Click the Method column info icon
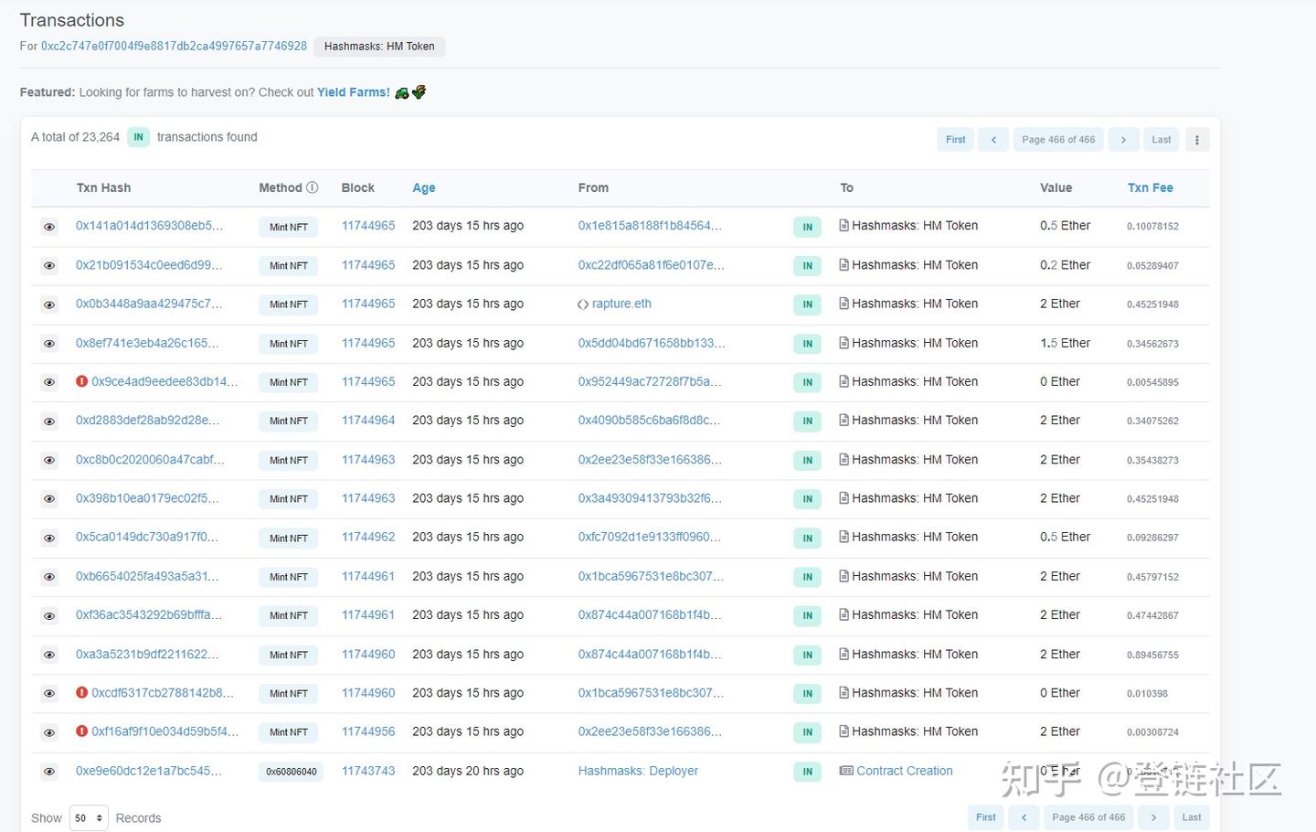1316x832 pixels. (313, 187)
